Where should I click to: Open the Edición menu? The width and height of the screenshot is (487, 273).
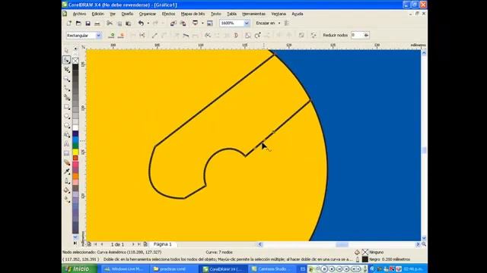98,14
